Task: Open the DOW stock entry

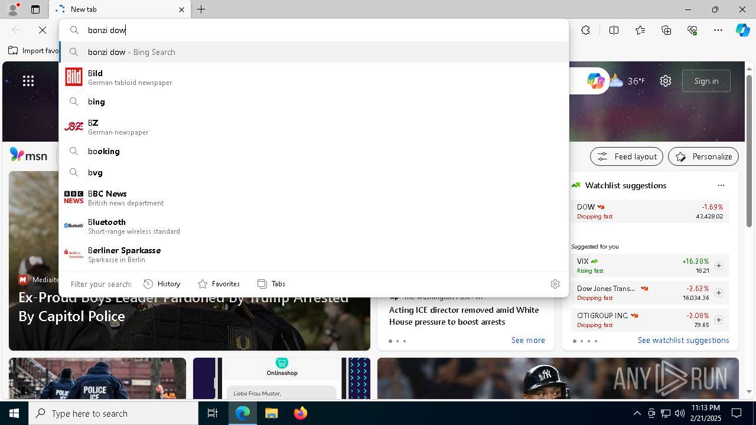Action: (650, 211)
